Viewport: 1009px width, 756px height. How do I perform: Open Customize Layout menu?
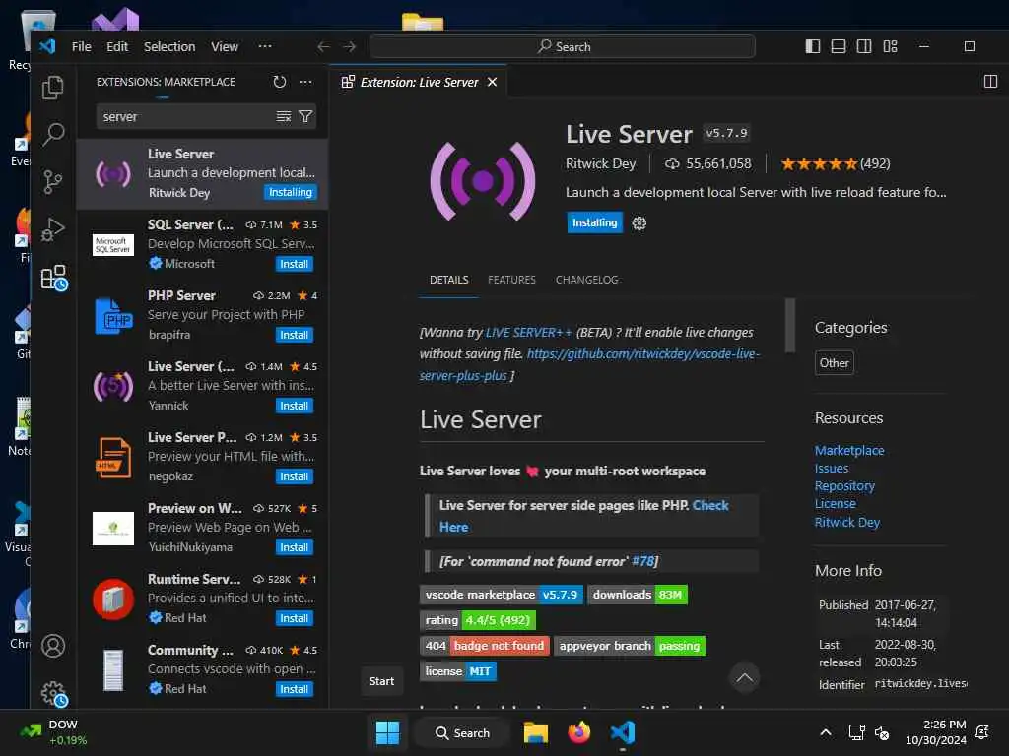(x=890, y=46)
